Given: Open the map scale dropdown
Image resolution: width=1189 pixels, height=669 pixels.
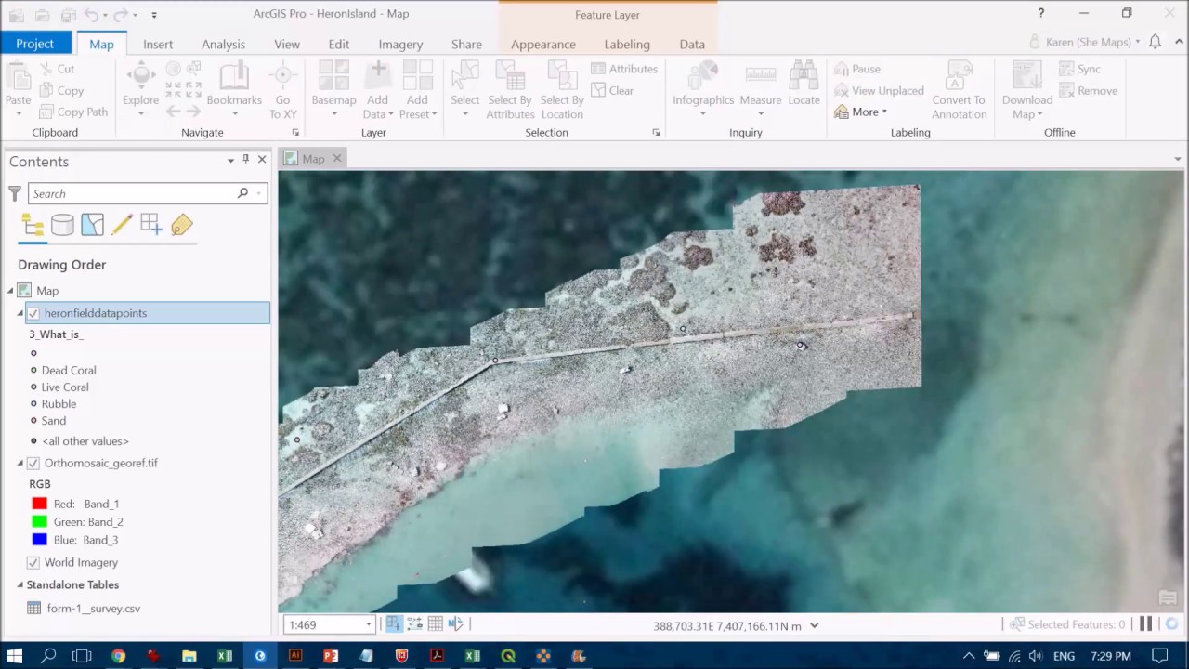Looking at the screenshot, I should pos(369,625).
